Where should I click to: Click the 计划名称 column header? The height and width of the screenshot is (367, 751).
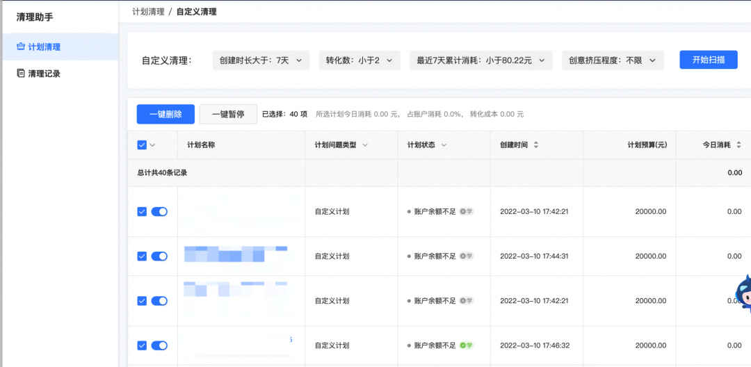click(201, 145)
